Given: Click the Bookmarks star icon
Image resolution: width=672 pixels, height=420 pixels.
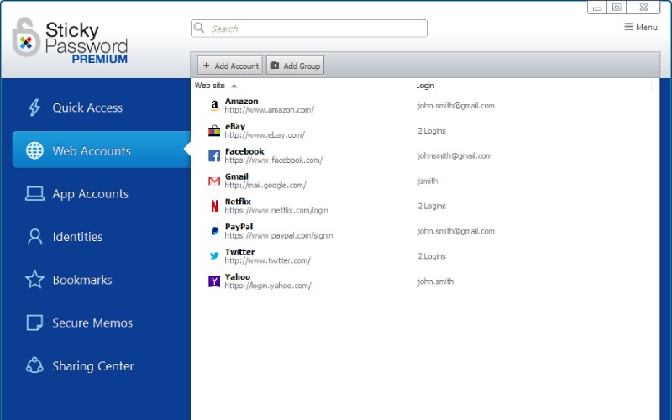Looking at the screenshot, I should click(34, 280).
